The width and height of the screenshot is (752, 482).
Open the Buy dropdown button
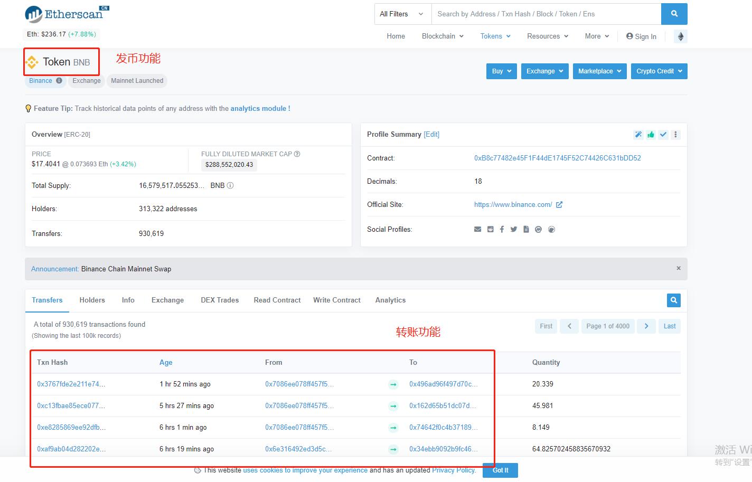tap(501, 71)
